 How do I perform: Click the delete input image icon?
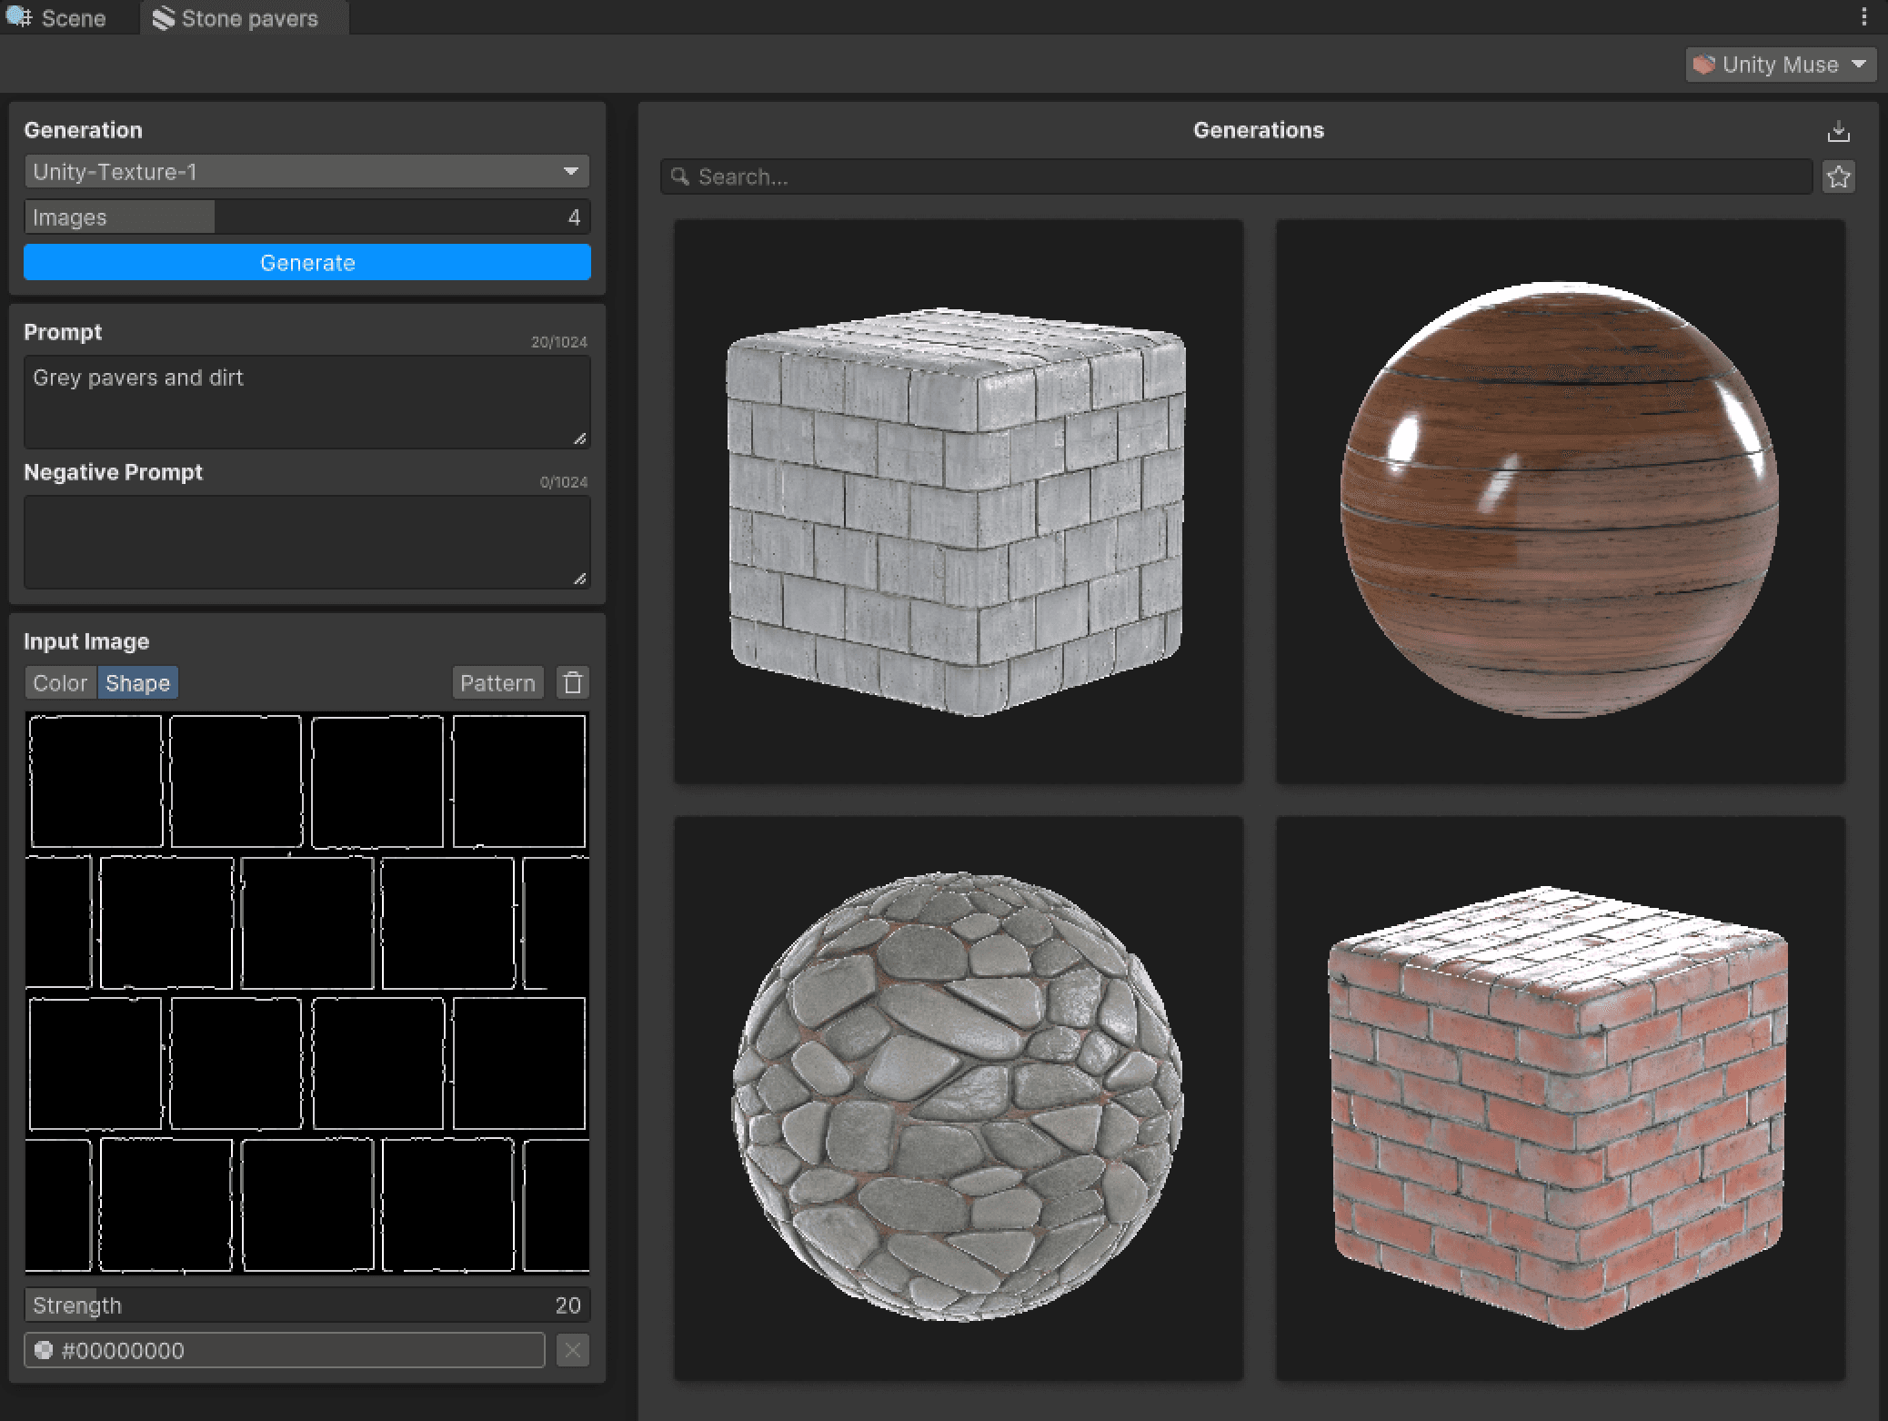click(573, 682)
